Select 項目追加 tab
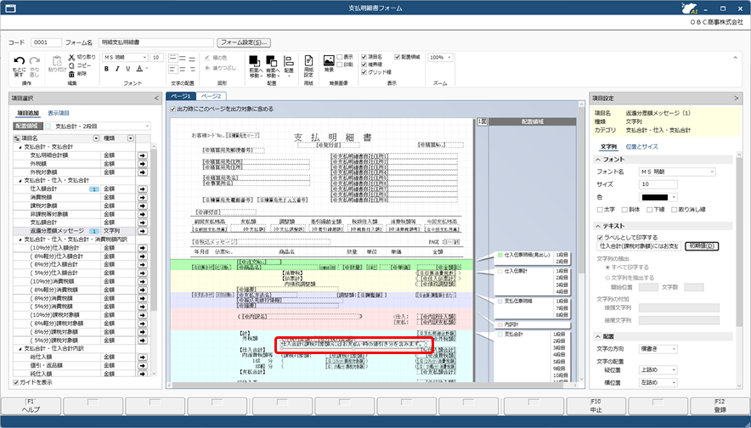This screenshot has width=751, height=428. (x=28, y=113)
